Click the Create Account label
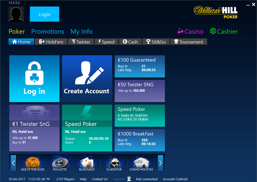 click(86, 91)
